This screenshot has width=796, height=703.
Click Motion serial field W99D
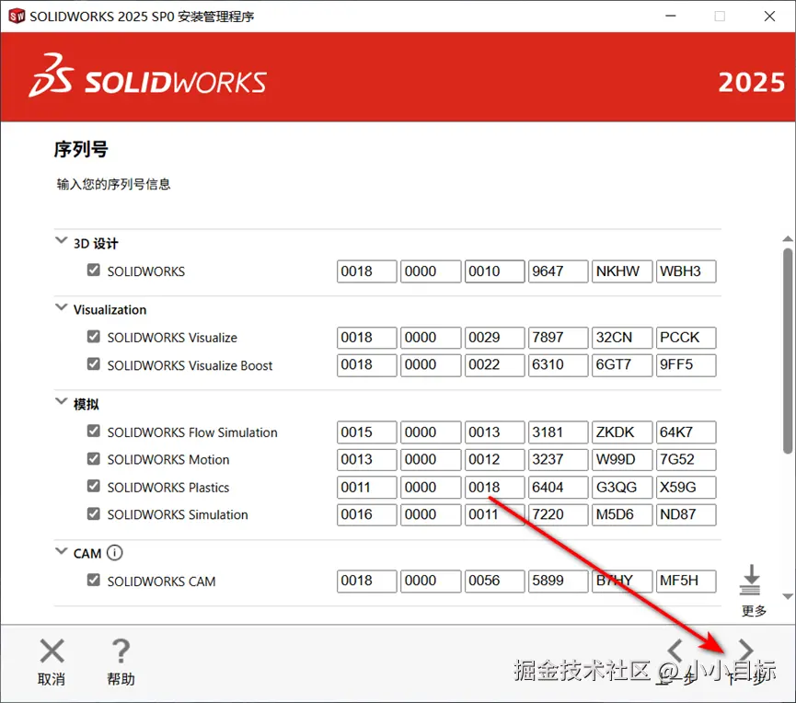coord(622,459)
